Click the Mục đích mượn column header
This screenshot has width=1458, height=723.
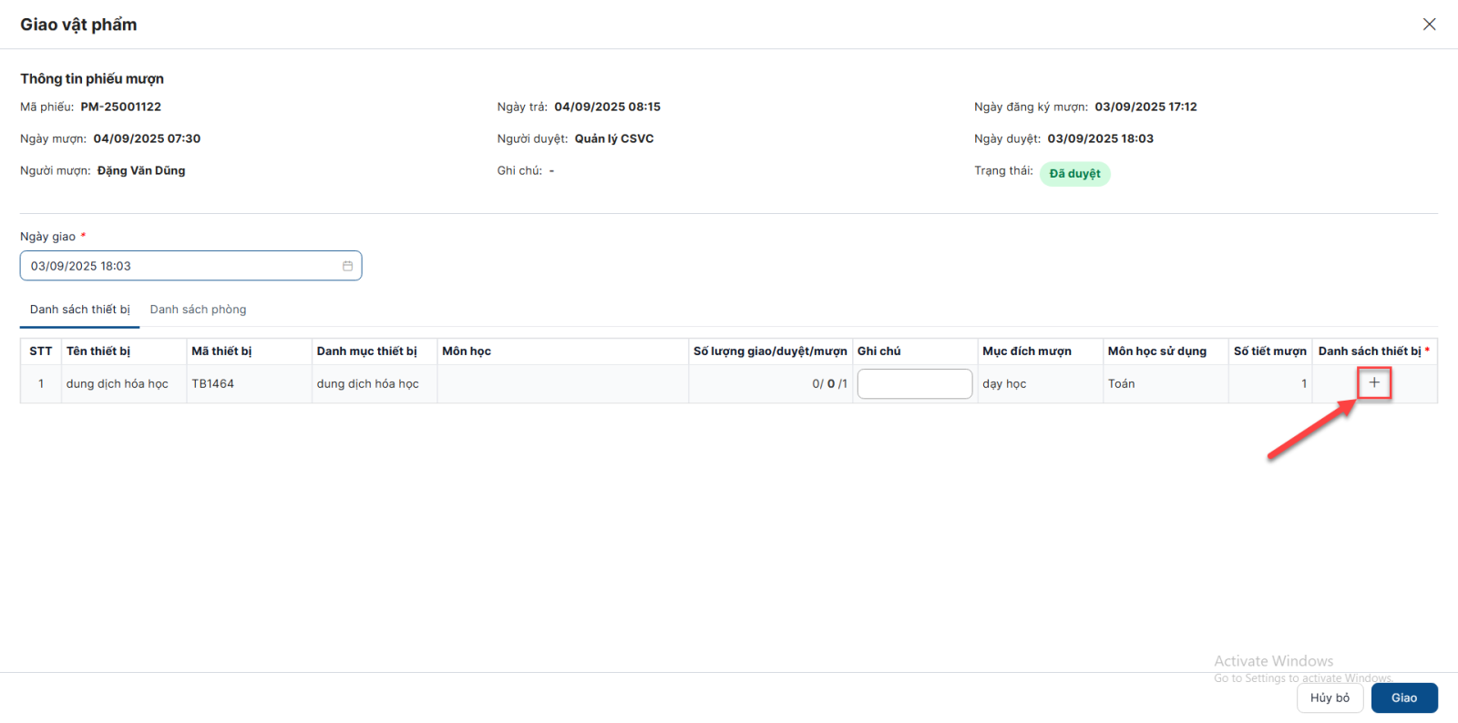(1027, 351)
